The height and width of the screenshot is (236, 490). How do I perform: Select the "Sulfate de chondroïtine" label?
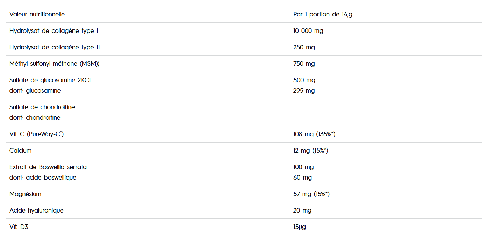[42, 107]
